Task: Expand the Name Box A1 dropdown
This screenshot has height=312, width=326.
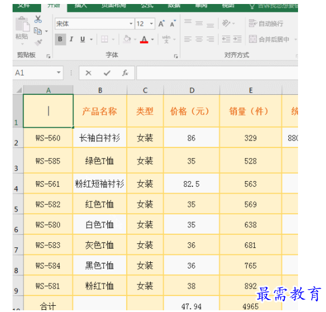Action: 59,73
